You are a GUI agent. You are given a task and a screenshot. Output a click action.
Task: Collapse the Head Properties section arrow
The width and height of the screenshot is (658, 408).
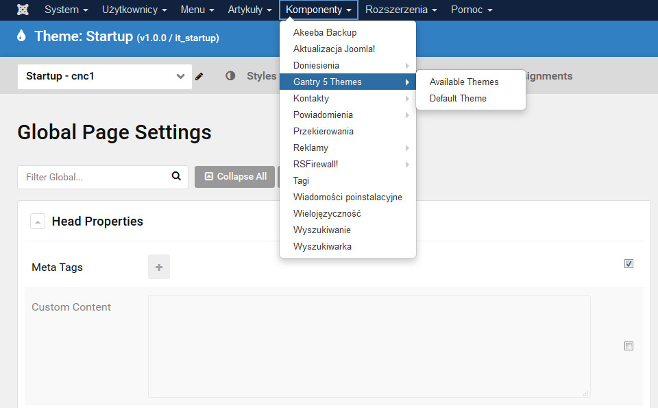tap(38, 221)
